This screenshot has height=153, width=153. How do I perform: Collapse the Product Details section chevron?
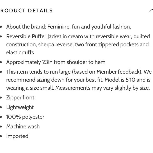[x=151, y=10]
